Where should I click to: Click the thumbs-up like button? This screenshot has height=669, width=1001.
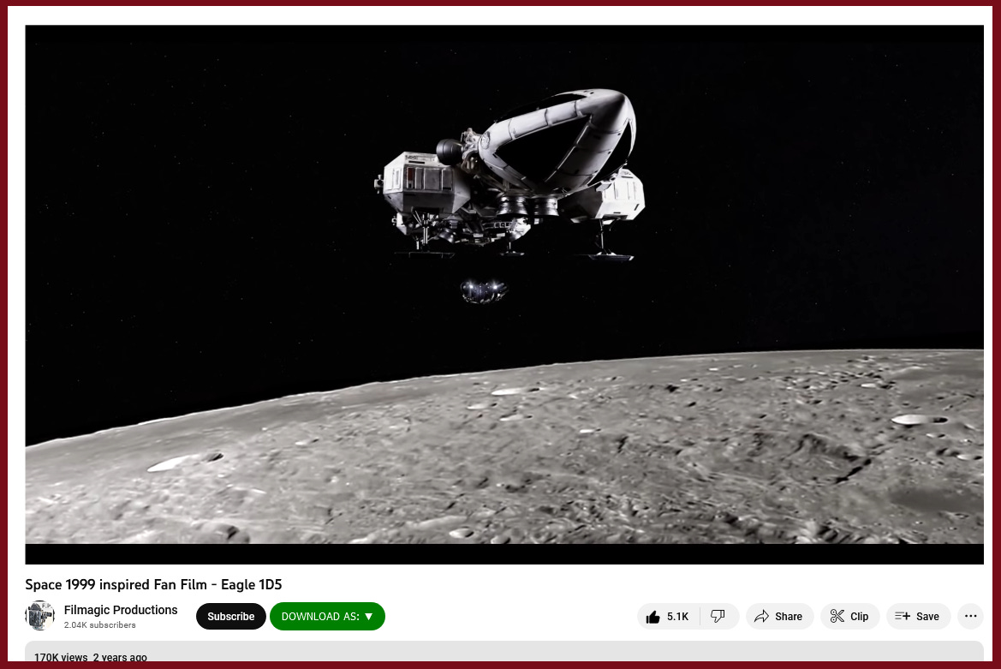click(669, 616)
